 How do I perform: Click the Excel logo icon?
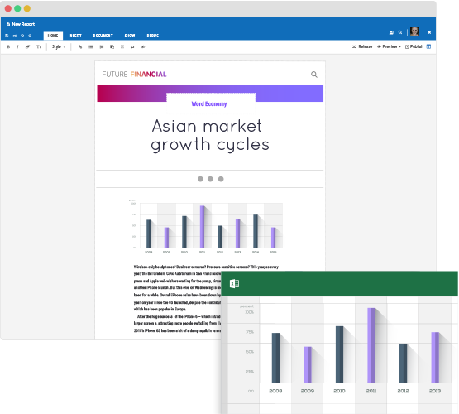click(235, 284)
